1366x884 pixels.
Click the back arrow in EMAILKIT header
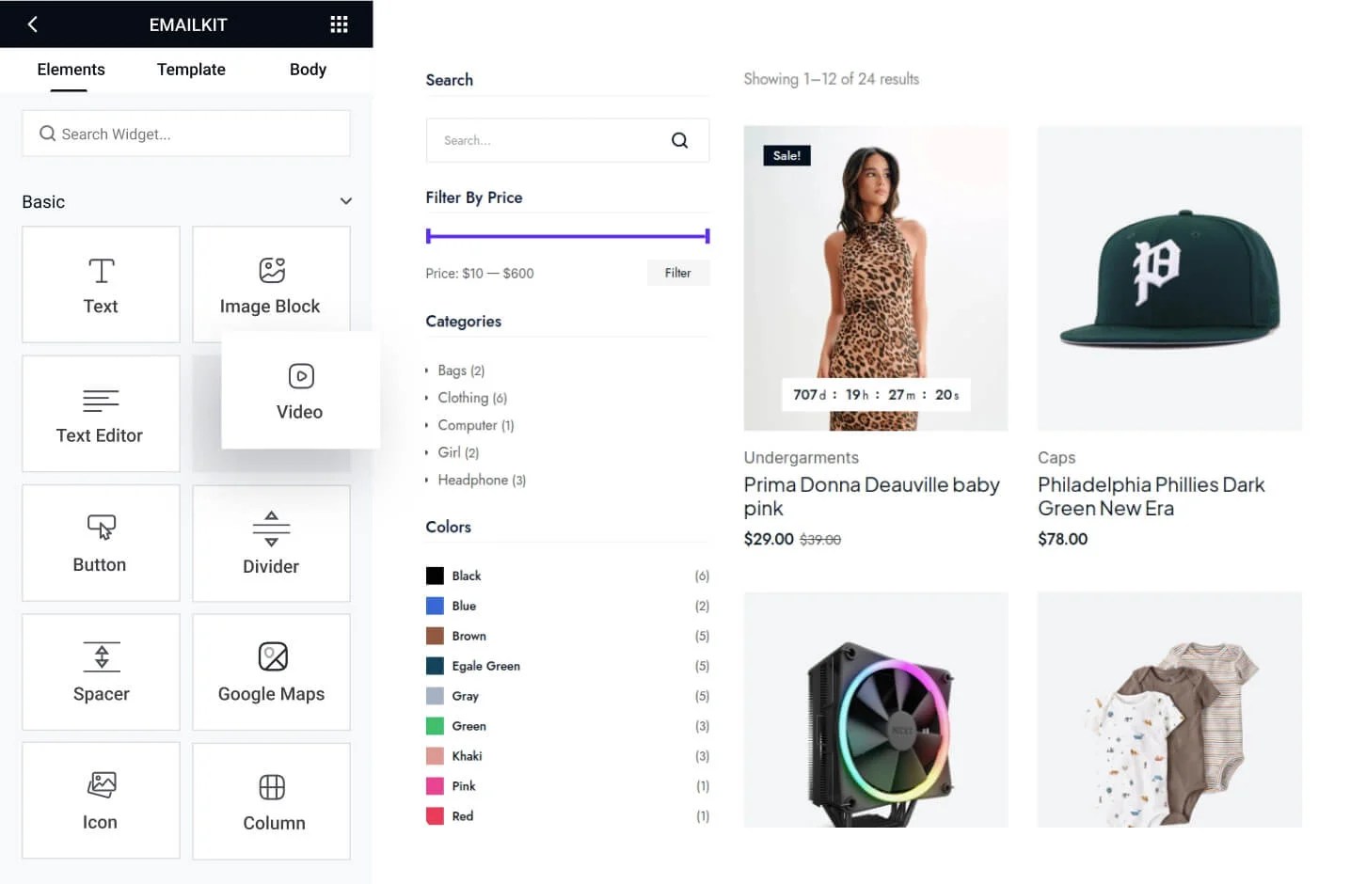[x=33, y=24]
